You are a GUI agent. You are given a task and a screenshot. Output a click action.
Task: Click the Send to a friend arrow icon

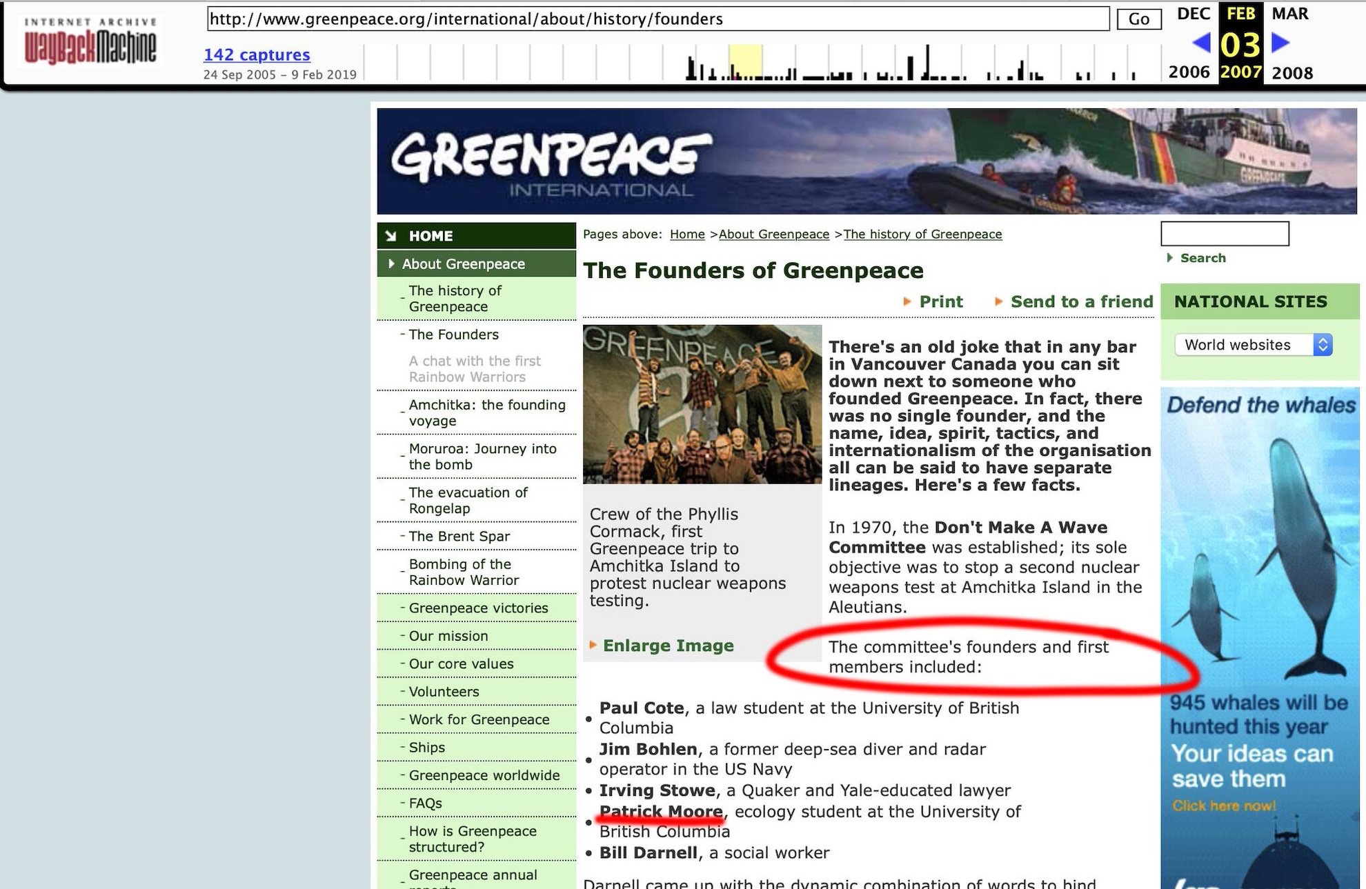point(998,301)
